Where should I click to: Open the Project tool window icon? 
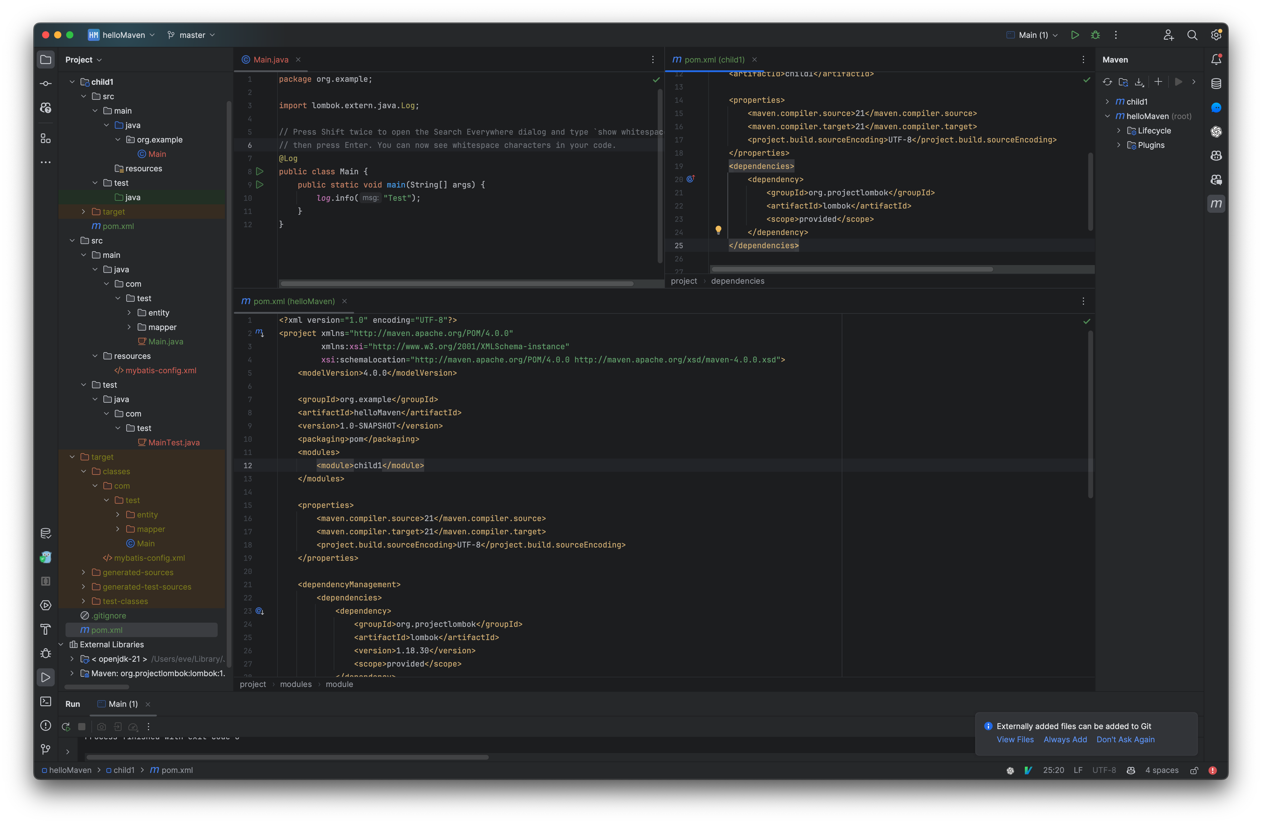(46, 59)
